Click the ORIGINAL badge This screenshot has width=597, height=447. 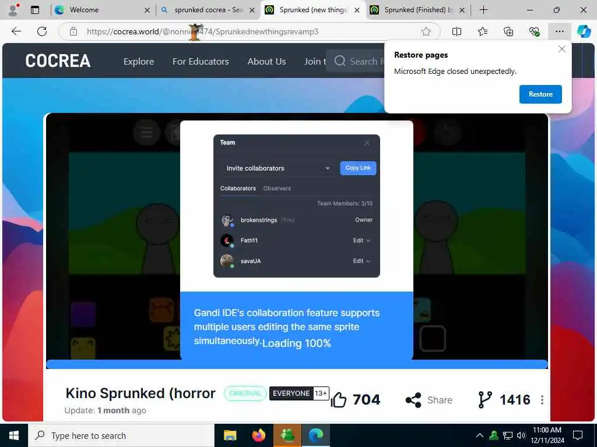tap(245, 393)
